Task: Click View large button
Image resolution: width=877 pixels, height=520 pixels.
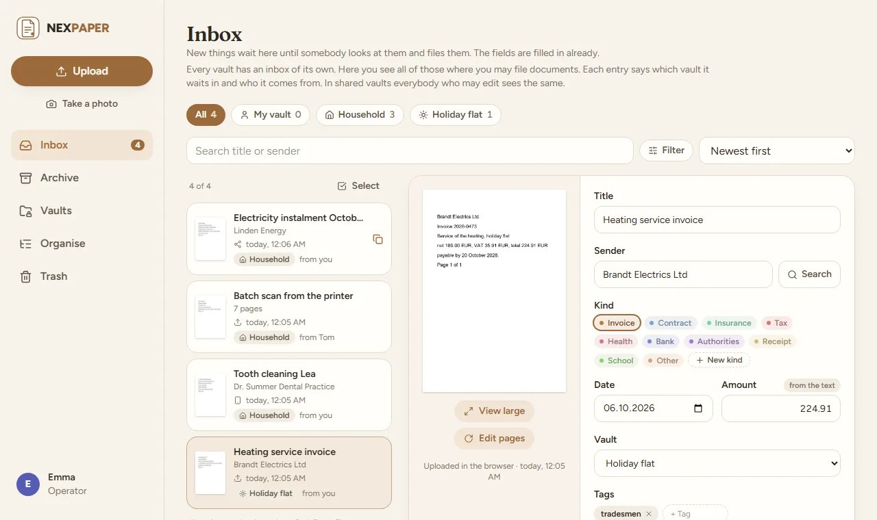Action: tap(494, 411)
